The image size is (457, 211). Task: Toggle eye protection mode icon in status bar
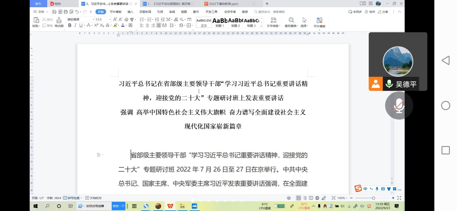pos(289,198)
